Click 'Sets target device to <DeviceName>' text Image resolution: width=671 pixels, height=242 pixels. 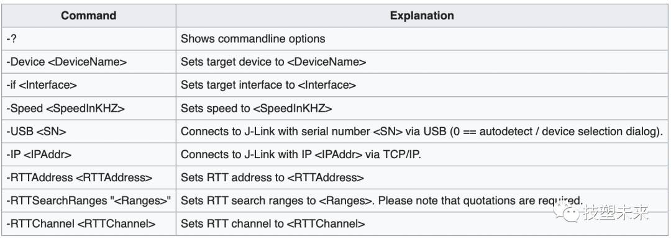pos(273,62)
